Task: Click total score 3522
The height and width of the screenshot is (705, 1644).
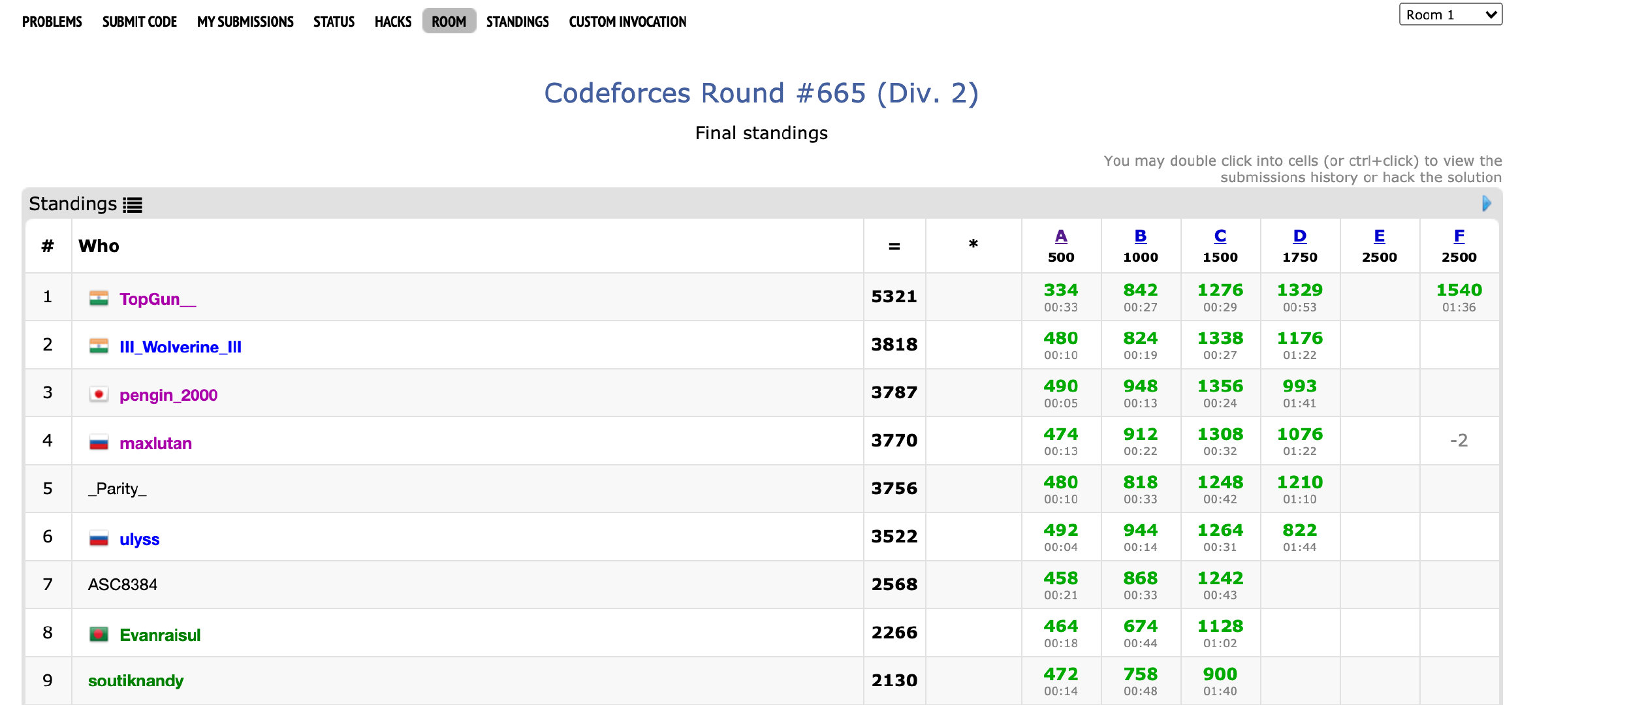Action: [x=894, y=537]
